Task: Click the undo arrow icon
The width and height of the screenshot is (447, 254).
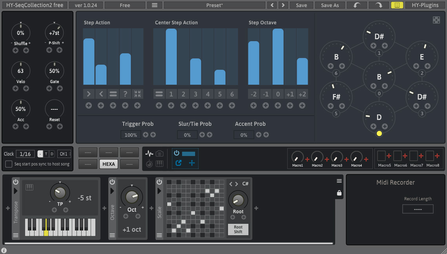Action: click(x=357, y=5)
